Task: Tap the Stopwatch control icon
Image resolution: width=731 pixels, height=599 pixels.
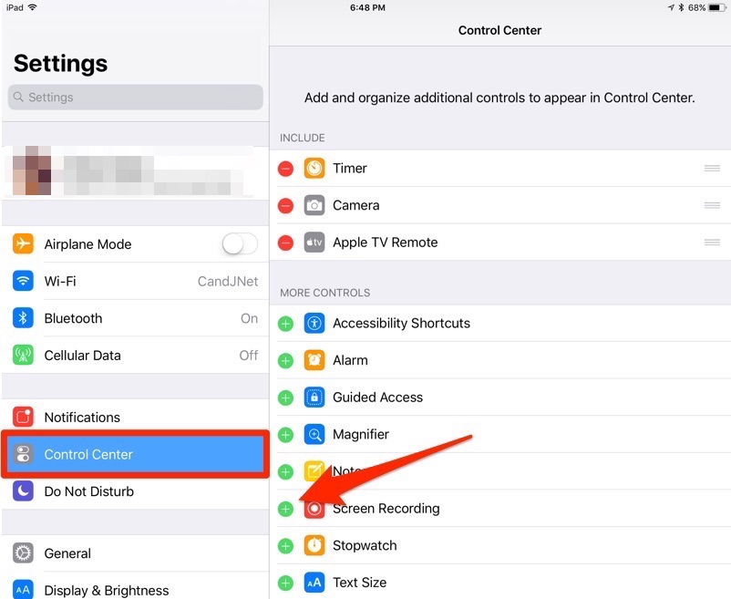Action: (314, 545)
